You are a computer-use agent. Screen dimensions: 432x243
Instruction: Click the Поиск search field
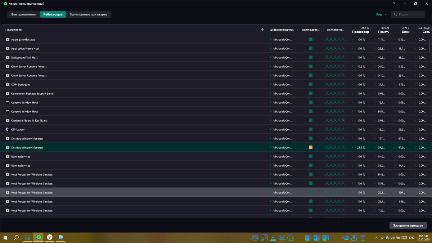pos(408,14)
